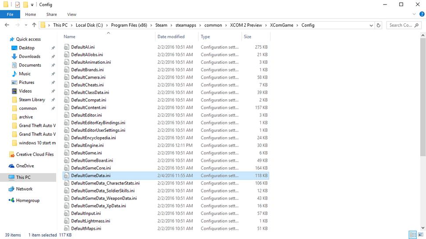Navigate to steamapps in breadcrumb path
The width and height of the screenshot is (426, 239).
point(186,25)
